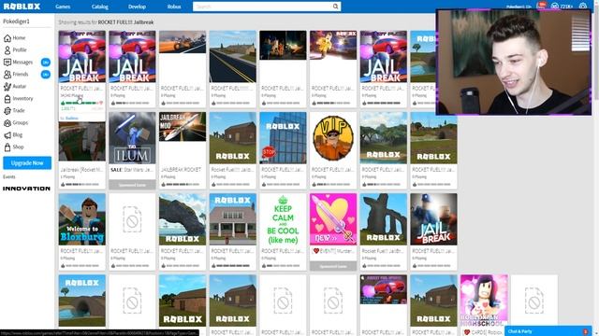This screenshot has height=336, width=599.
Task: Click the Roblox logo
Action: [22, 7]
